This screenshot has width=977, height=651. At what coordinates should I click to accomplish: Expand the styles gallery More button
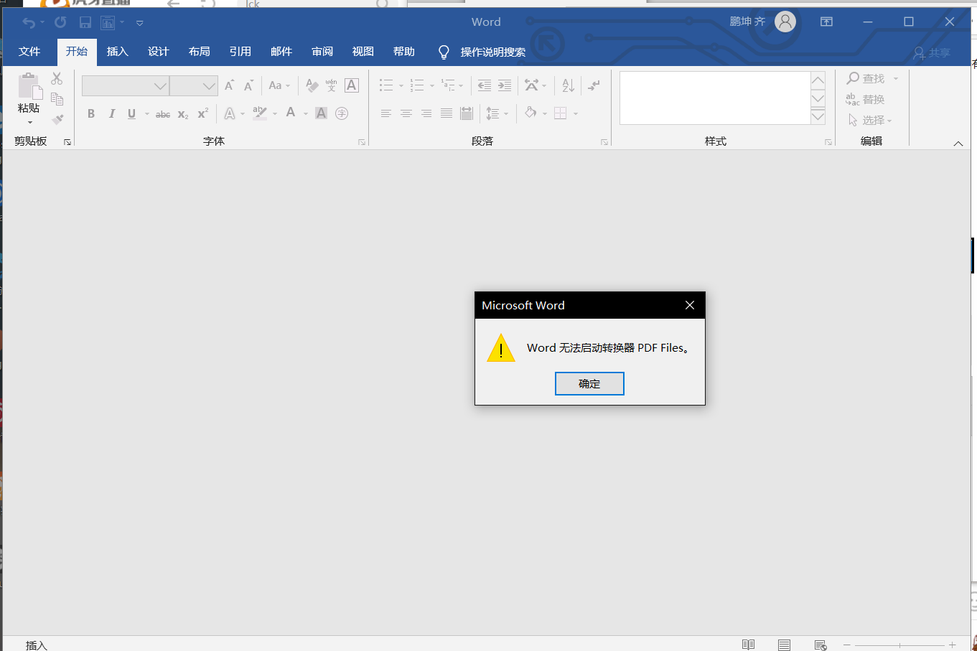tap(818, 117)
